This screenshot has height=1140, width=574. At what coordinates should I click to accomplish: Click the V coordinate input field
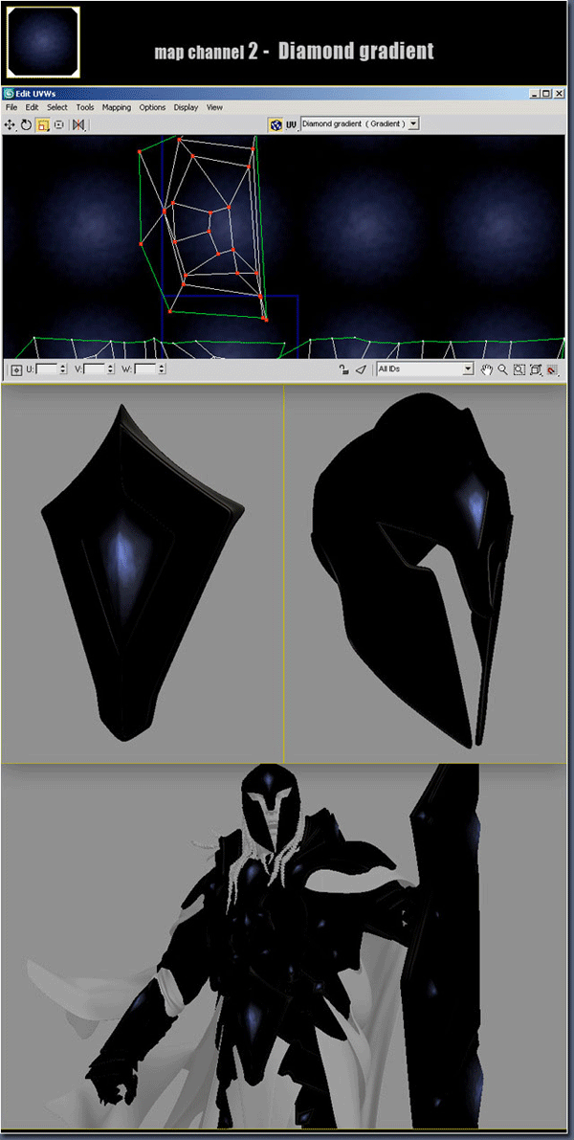point(95,369)
